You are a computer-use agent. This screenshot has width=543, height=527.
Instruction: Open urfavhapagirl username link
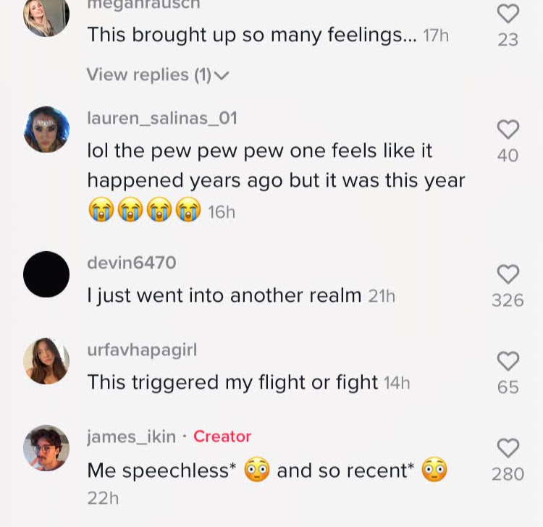point(141,350)
